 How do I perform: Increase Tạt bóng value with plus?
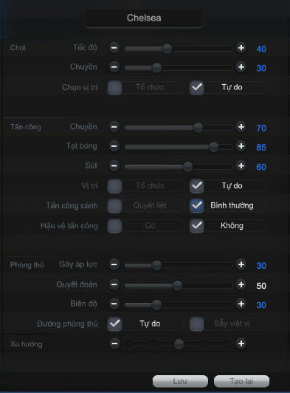click(x=241, y=146)
